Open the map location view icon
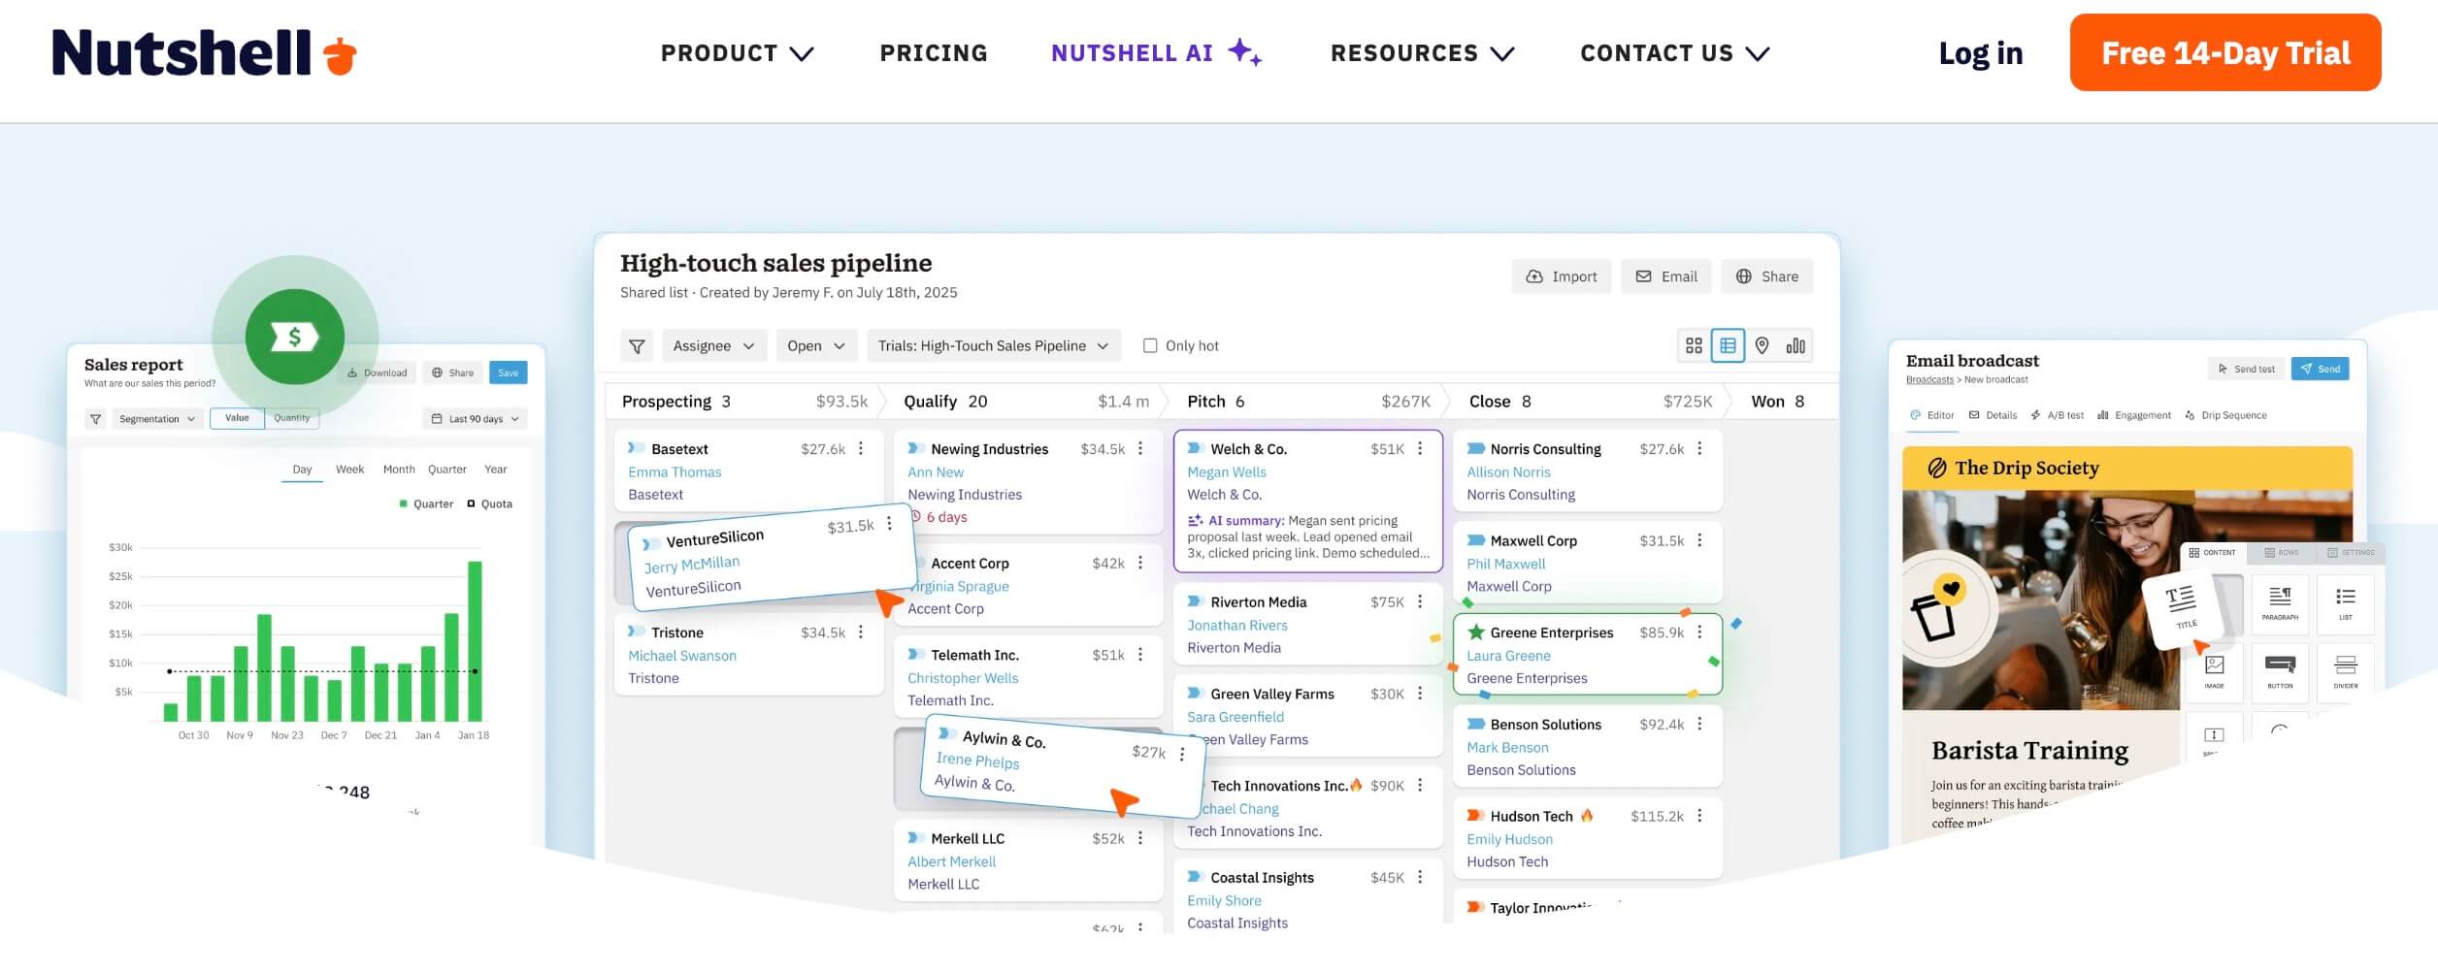The height and width of the screenshot is (972, 2438). tap(1762, 346)
